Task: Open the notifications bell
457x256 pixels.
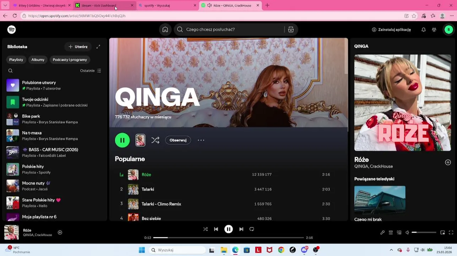Action: (423, 30)
